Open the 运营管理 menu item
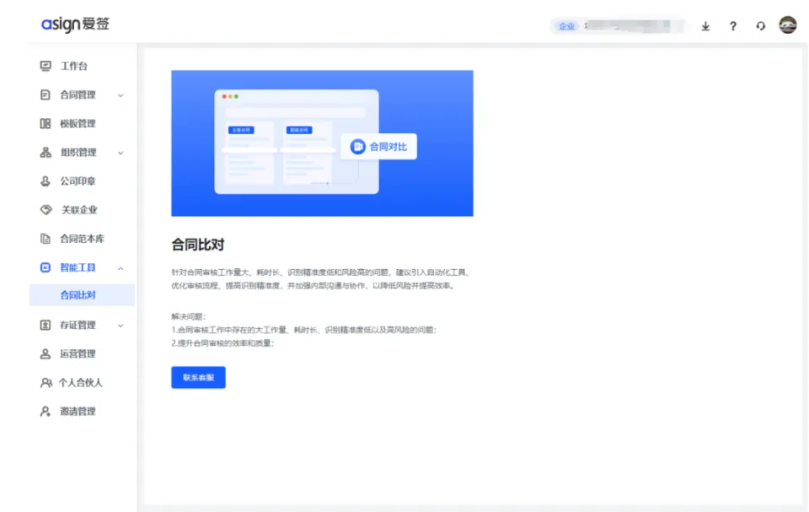The image size is (809, 512). 78,354
